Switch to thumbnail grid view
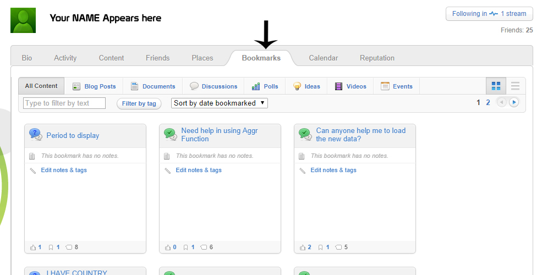553x275 pixels. pos(496,86)
